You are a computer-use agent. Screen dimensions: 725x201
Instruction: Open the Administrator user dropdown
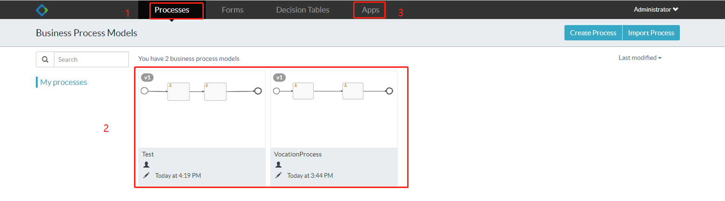click(x=656, y=9)
